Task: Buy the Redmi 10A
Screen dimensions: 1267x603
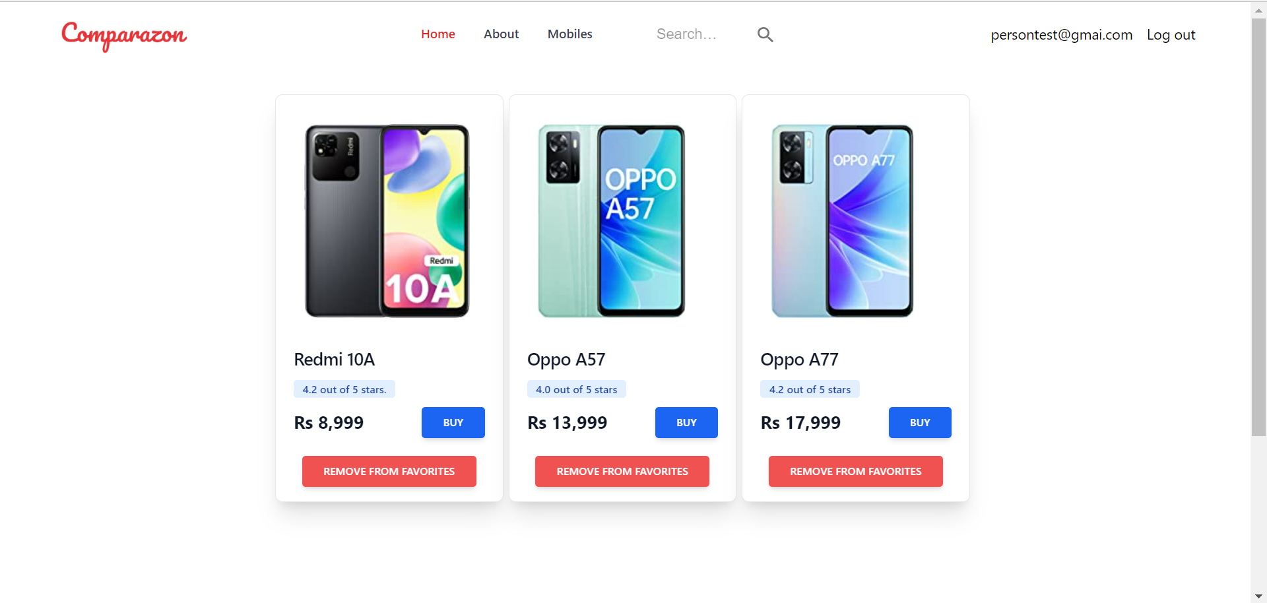Action: coord(453,422)
